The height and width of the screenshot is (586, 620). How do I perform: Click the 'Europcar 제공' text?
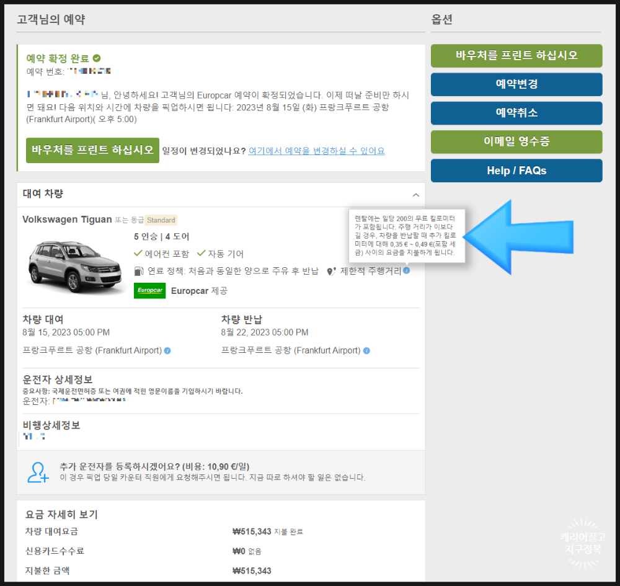point(199,291)
